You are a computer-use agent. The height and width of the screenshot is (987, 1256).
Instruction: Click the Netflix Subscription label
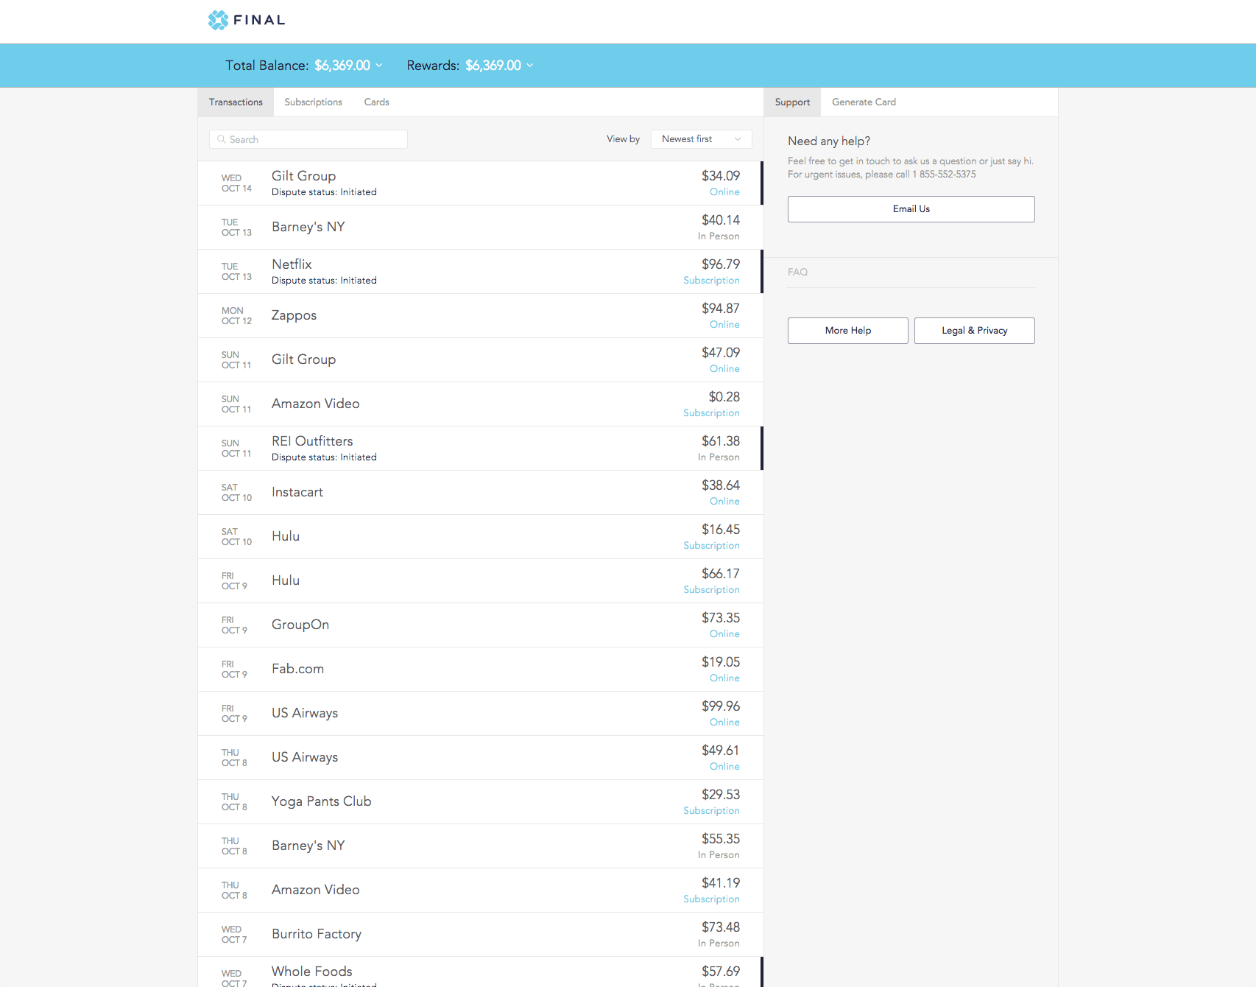click(711, 281)
